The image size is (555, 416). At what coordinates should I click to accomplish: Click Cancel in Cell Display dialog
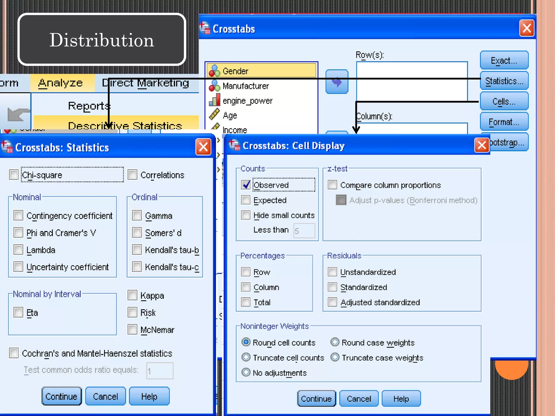[x=359, y=398]
